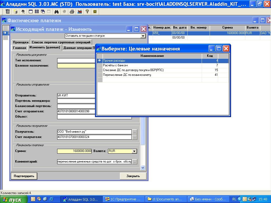Screen dimensions: 271x203
Task: Click the printer icon in toolbar
Action: pos(72,12)
